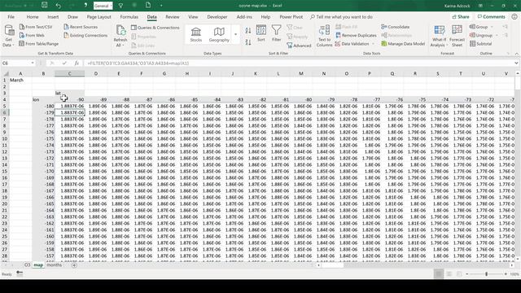Customize the Quick Access Toolbar
Screen dimensions: 521x293
(161, 6)
